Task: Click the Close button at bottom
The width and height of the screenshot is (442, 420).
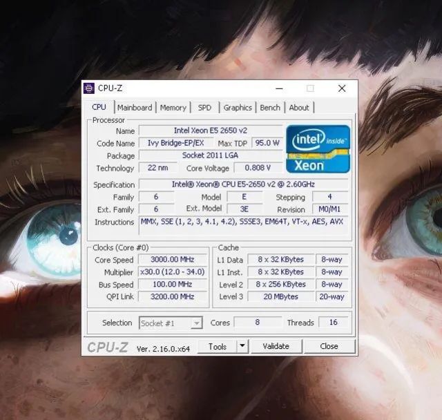Action: click(329, 346)
